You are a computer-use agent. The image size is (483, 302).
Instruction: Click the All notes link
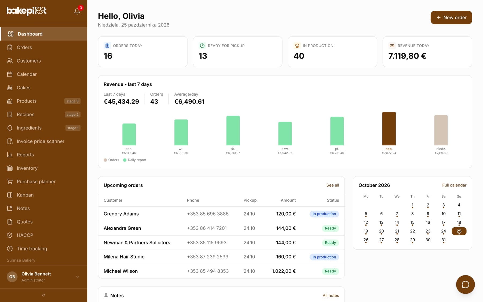click(x=331, y=295)
